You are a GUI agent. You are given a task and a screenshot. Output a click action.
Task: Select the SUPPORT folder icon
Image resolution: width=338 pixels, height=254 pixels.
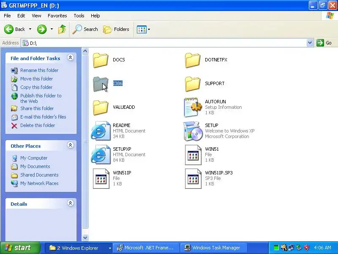[193, 84]
